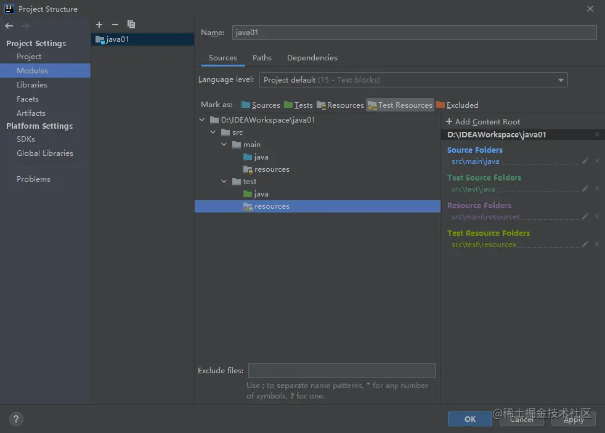This screenshot has width=605, height=433.
Task: Switch to the Paths tab
Action: (262, 58)
